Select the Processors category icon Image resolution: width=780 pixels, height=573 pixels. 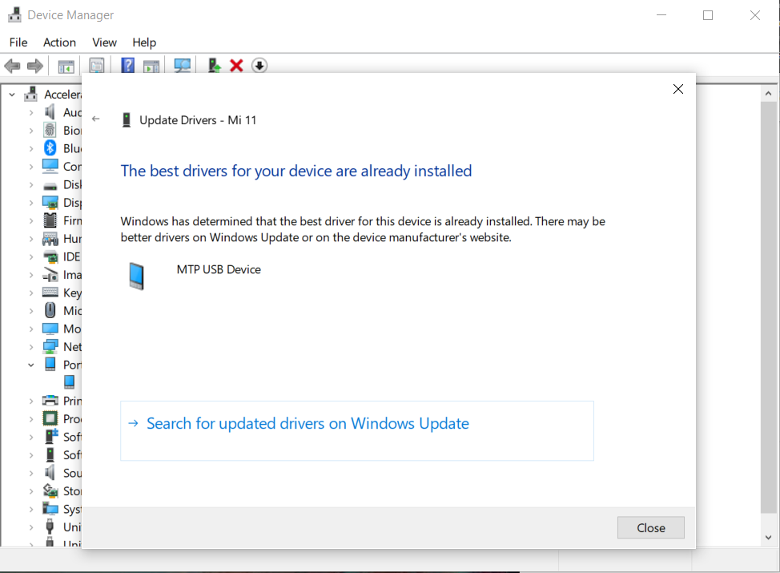click(50, 418)
